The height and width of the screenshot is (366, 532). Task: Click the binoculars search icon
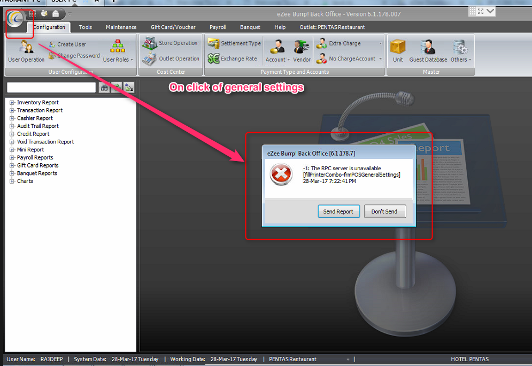[104, 88]
